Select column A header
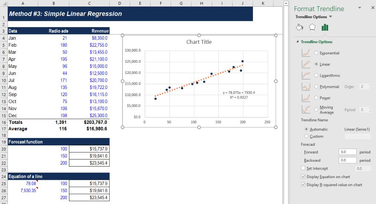 (x=23, y=3)
